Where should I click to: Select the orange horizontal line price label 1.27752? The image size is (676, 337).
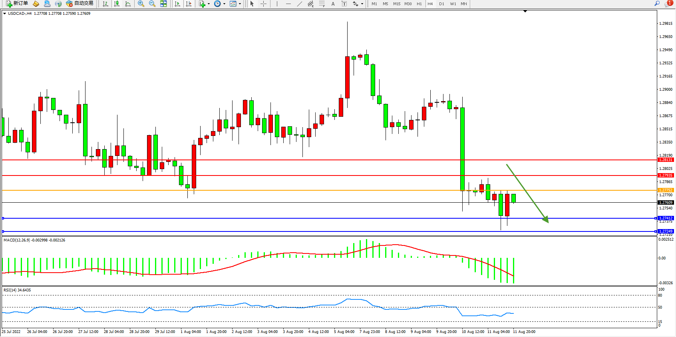[666, 190]
